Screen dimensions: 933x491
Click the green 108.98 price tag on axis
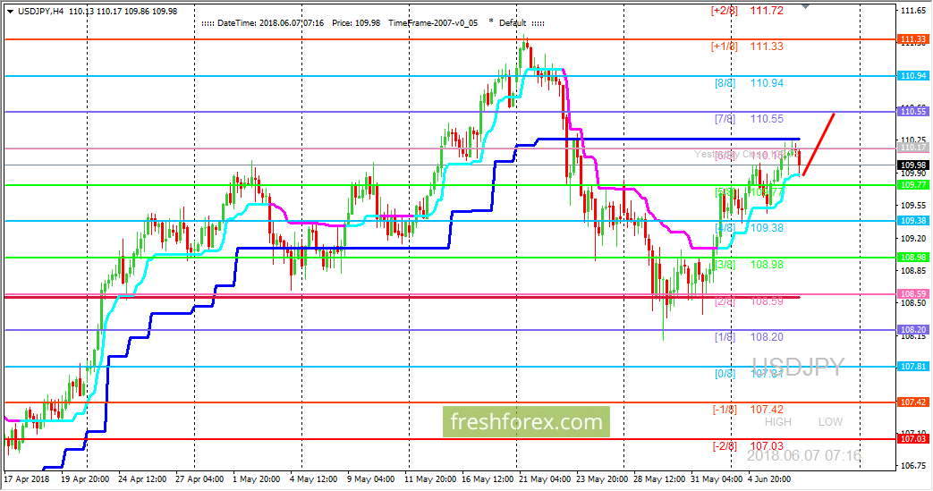coord(912,257)
